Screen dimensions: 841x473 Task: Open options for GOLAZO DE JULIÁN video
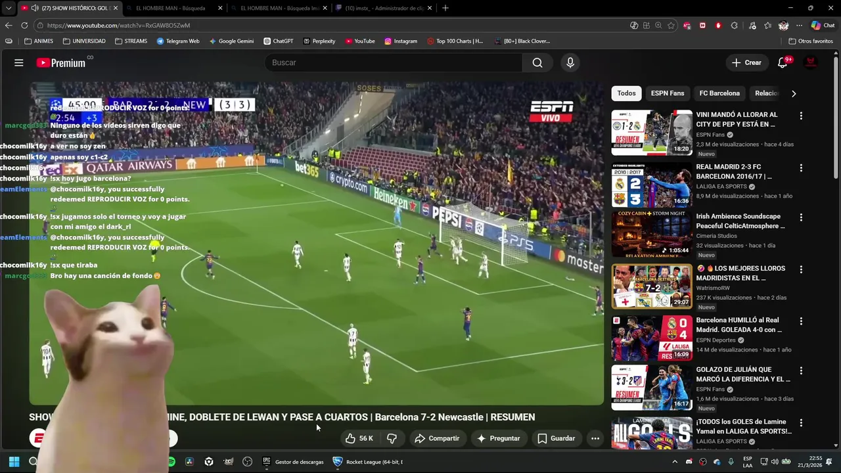[801, 371]
